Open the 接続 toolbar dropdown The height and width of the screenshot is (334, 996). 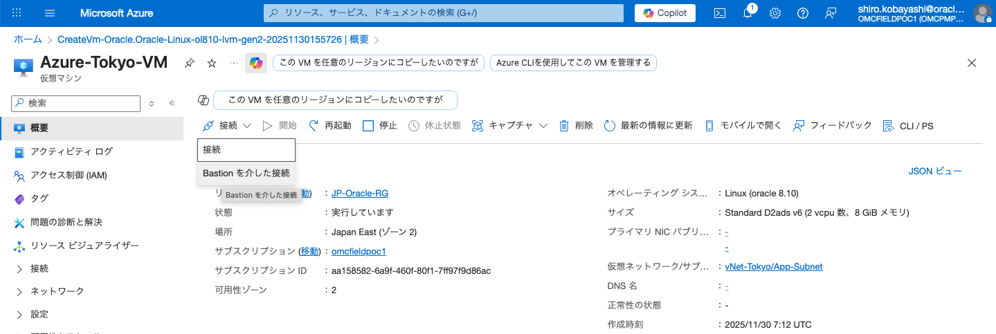(x=228, y=125)
